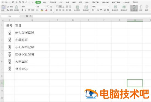
Task: Toggle vertical middle alignment
Action: (x=60, y=7)
